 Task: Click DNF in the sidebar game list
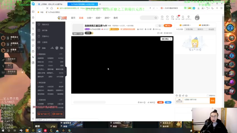pos(62,62)
